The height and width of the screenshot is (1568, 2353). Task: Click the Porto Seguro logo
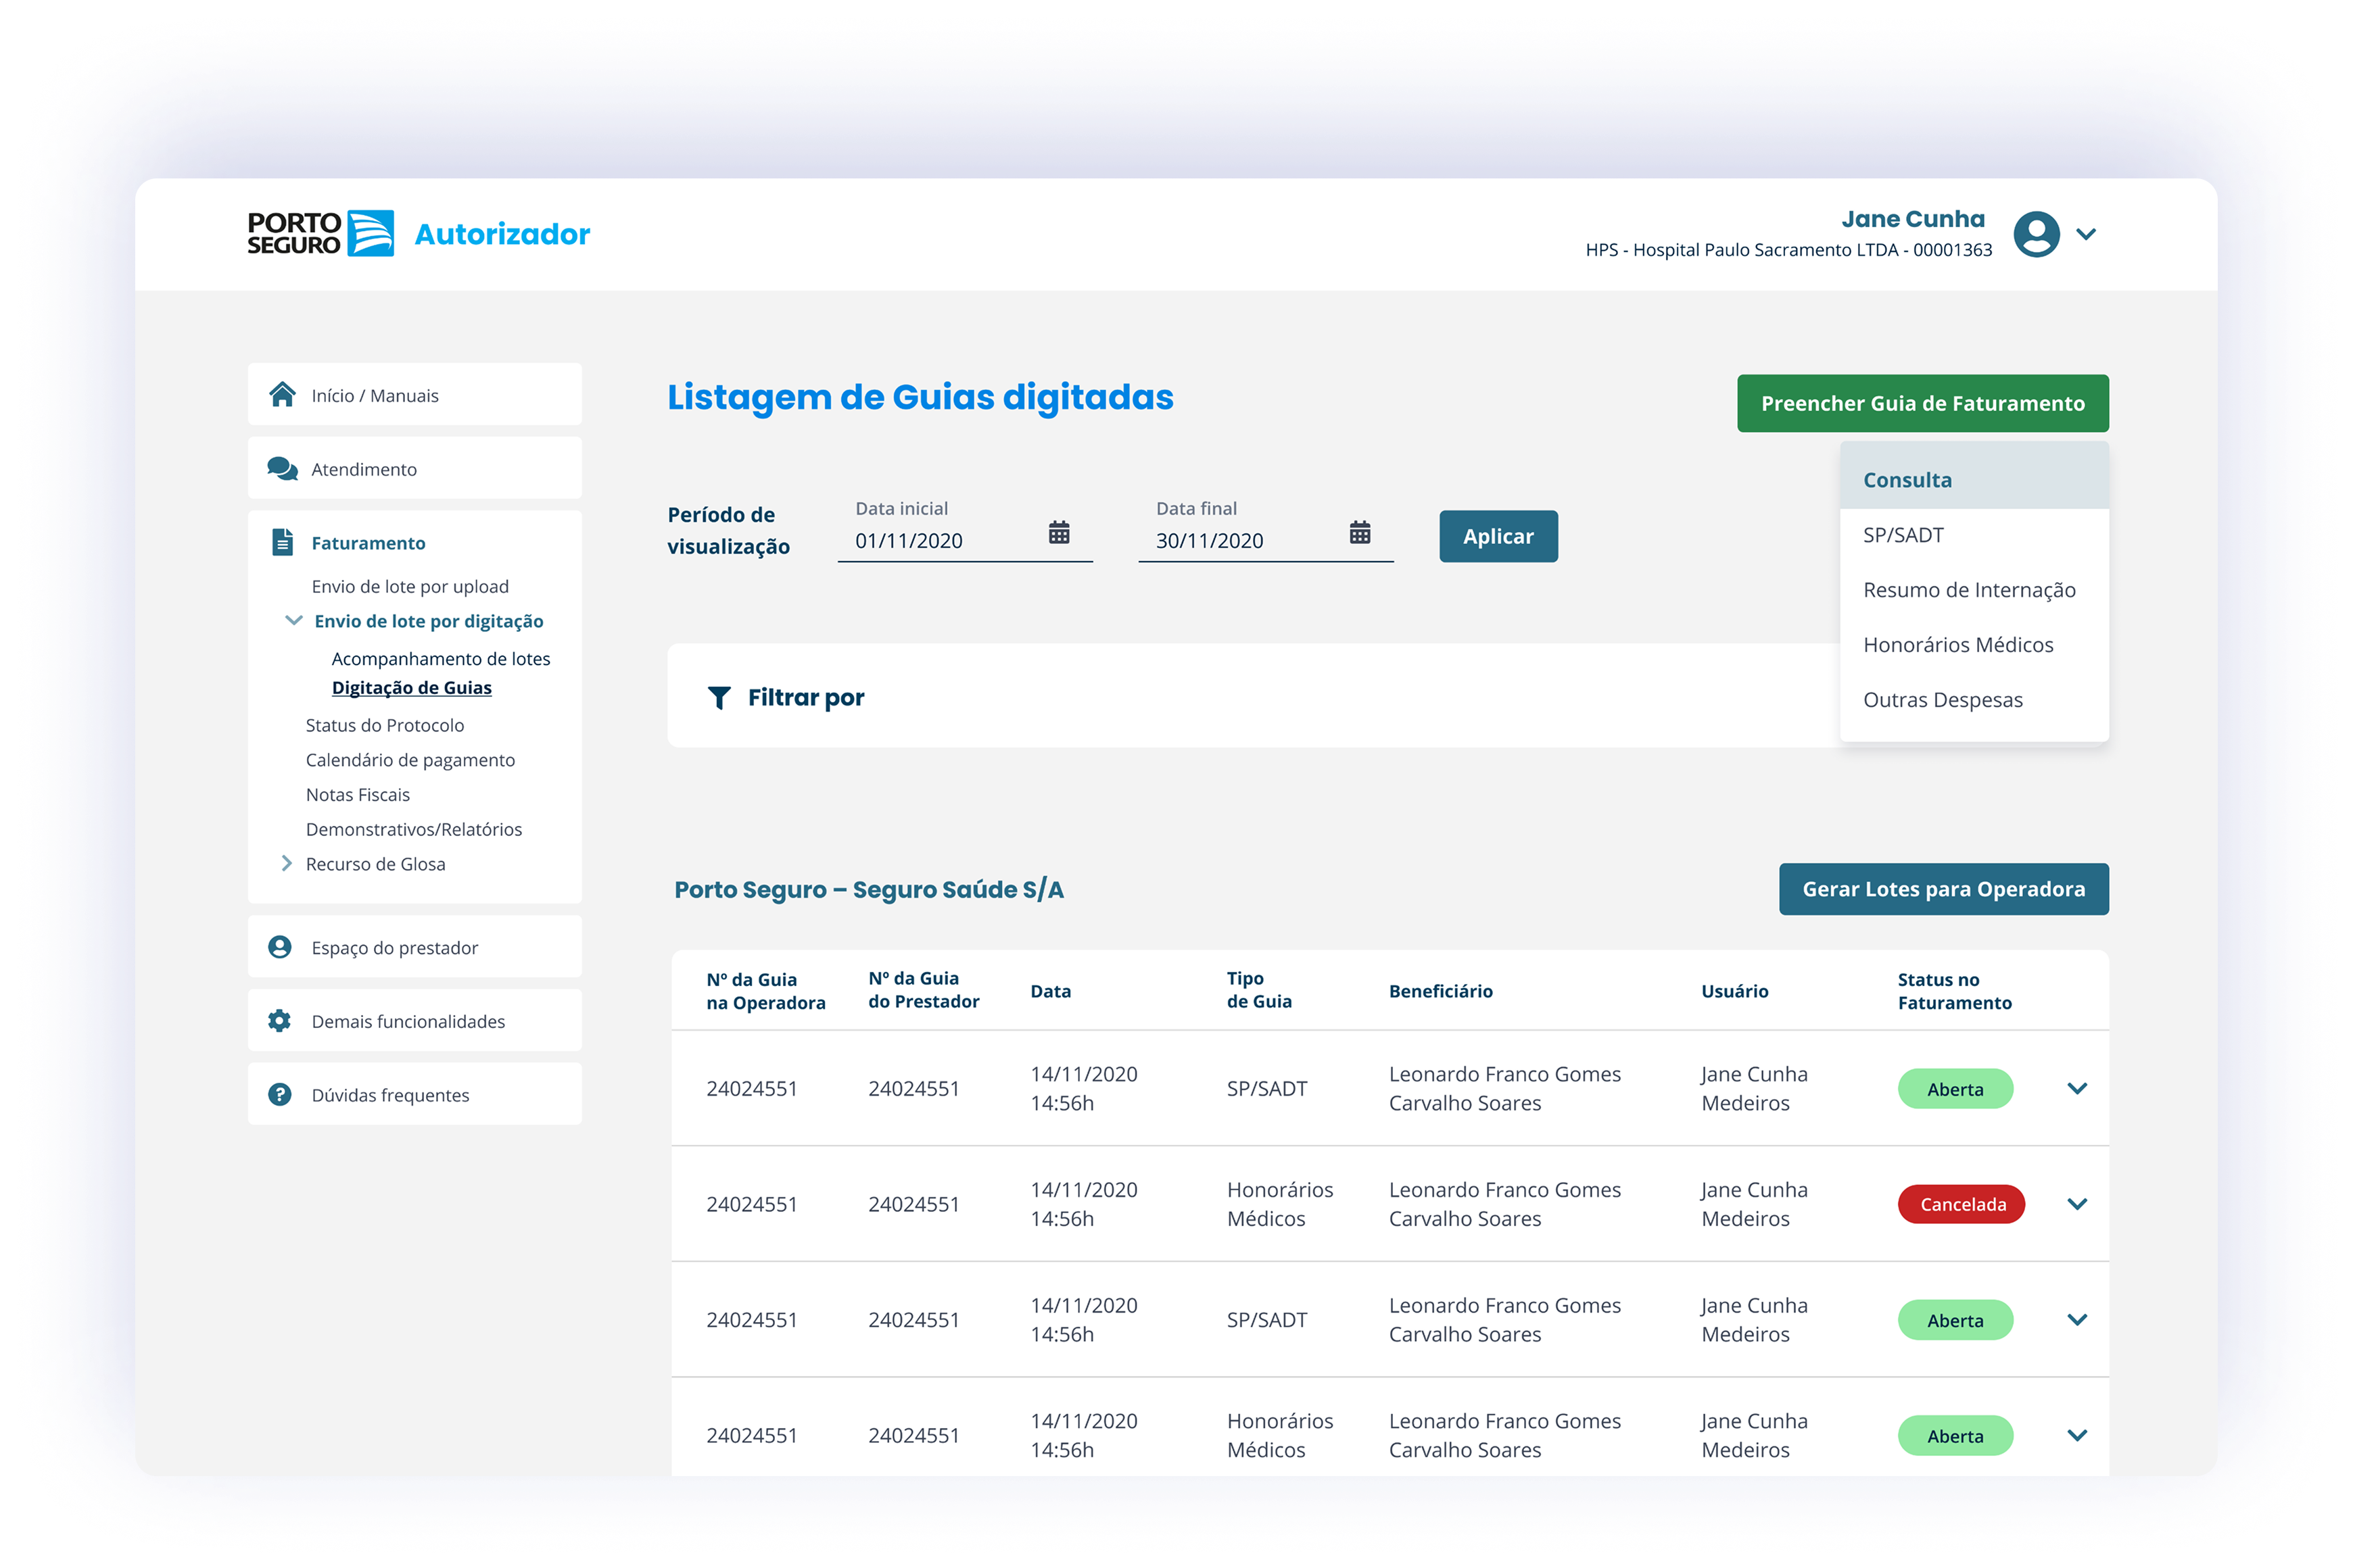pos(320,233)
